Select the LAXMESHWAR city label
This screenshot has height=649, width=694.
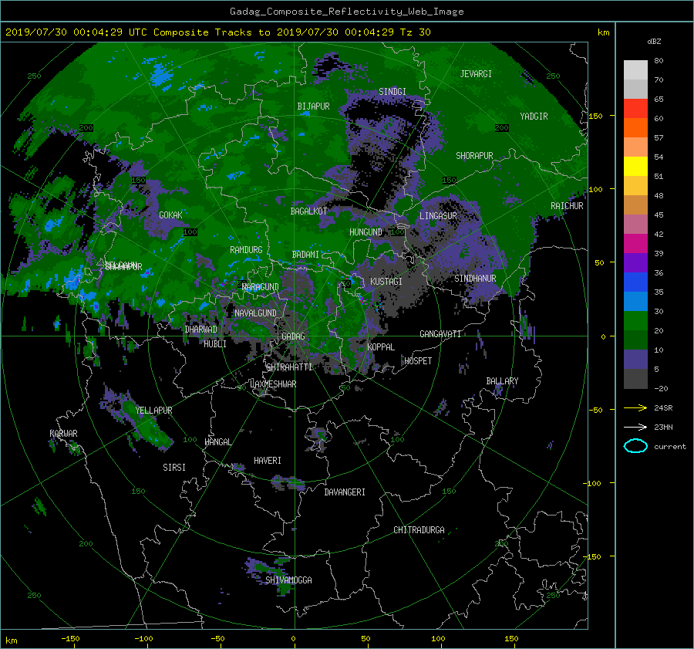[x=273, y=384]
